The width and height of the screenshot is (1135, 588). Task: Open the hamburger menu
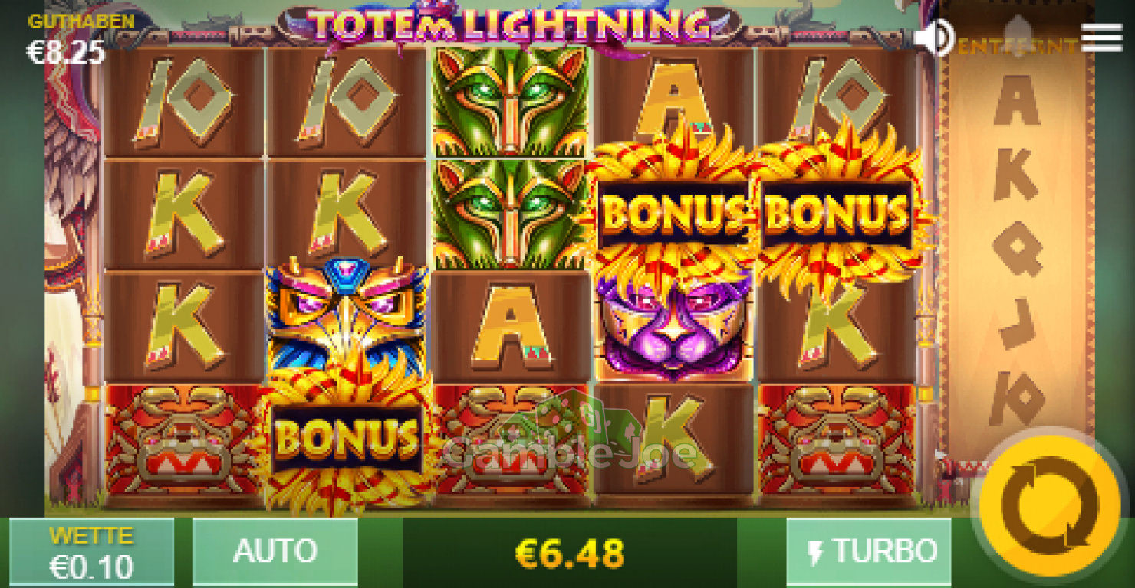coord(1101,38)
